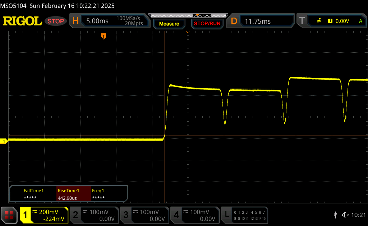Click channel 3 coupling icon
368x226 pixels.
pyautogui.click(x=135, y=212)
